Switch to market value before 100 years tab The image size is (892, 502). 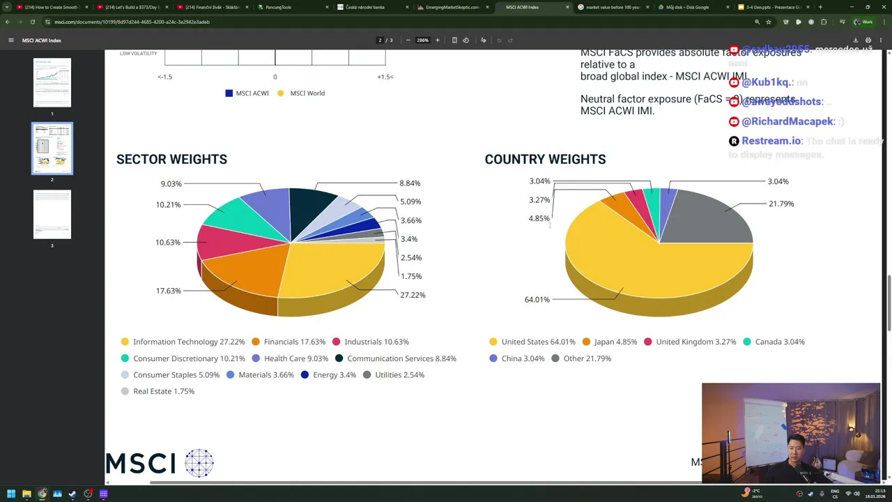(x=613, y=7)
